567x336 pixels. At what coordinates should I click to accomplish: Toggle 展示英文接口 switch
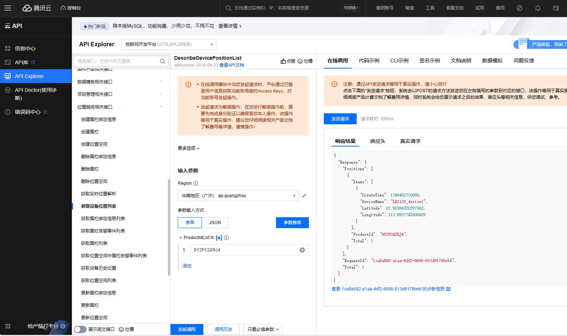[x=80, y=329]
